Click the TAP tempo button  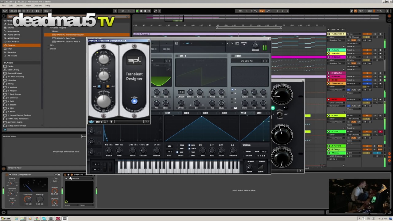tap(5, 11)
